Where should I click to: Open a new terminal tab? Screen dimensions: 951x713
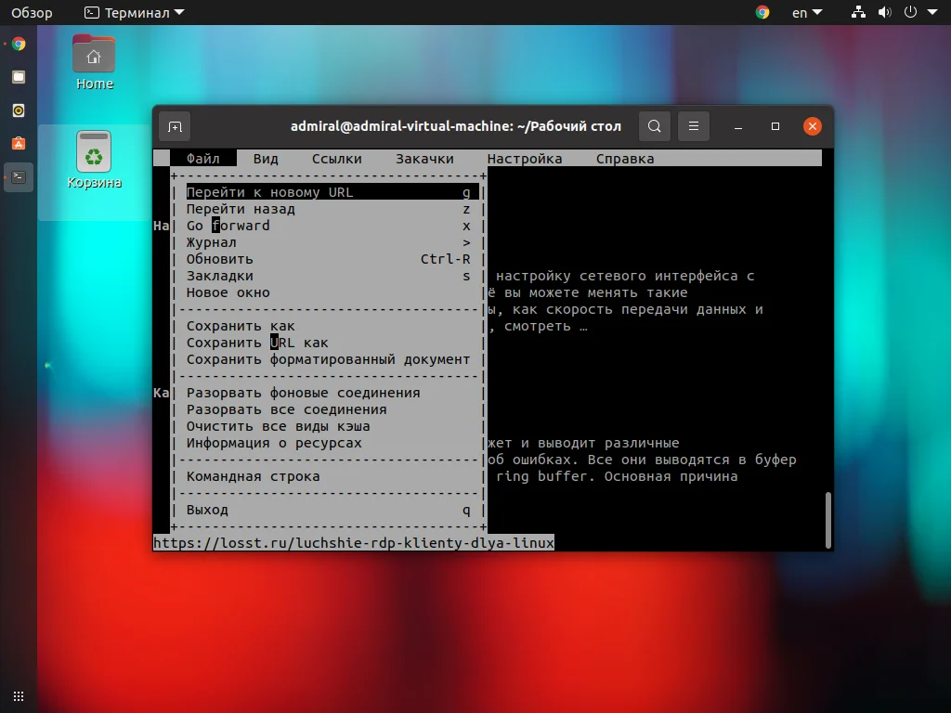pos(175,126)
